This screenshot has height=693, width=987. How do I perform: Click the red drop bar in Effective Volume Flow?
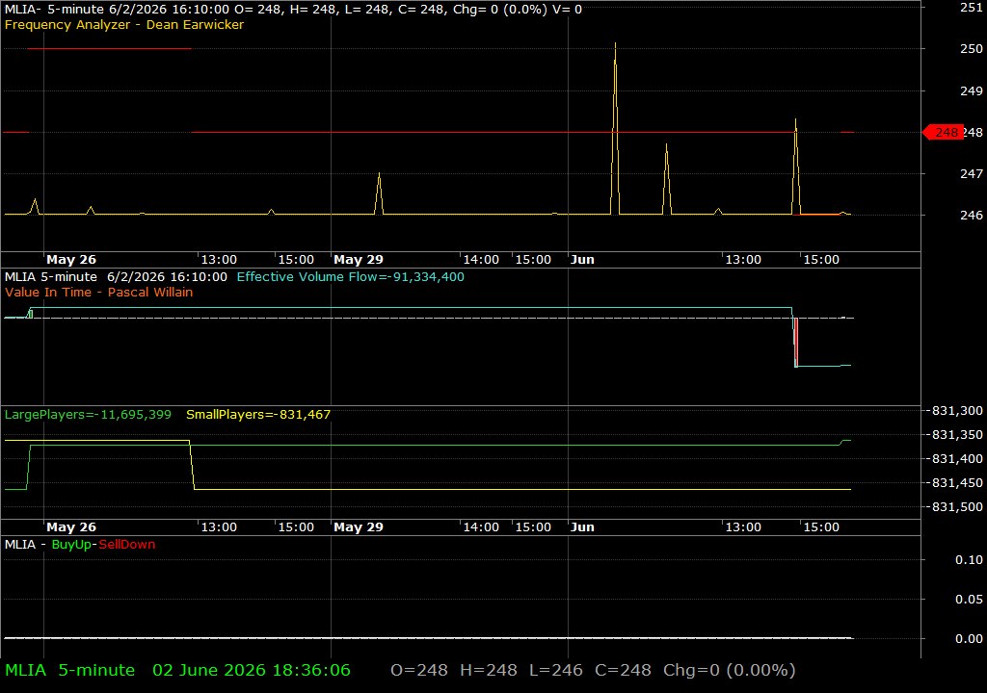point(796,342)
